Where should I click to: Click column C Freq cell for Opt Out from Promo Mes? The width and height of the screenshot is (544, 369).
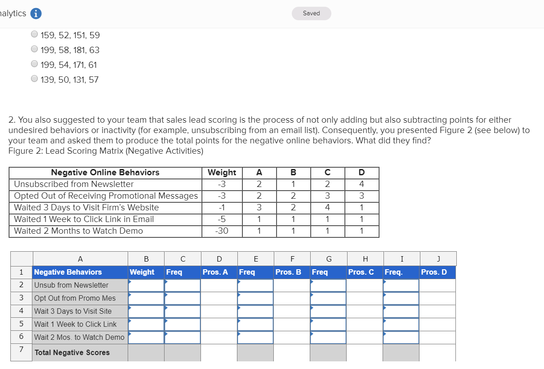[183, 298]
